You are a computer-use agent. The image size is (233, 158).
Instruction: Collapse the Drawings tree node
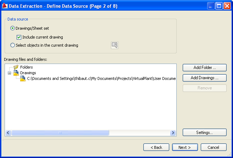[x=9, y=73]
